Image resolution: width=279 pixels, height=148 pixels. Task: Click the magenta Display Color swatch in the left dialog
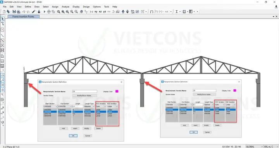click(x=117, y=91)
